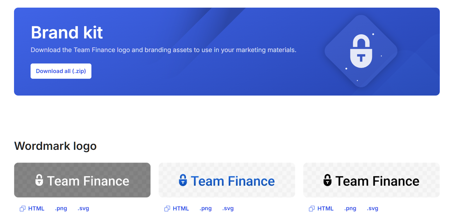Select the blue Team Finance logo preview
Image resolution: width=457 pixels, height=220 pixels.
pos(227,180)
